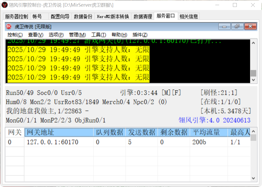The height and width of the screenshot is (187, 262).
Task: Click the V logo in console title bar
Action: point(4,5)
